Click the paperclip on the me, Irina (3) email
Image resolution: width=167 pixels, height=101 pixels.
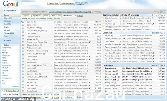tap(90, 83)
